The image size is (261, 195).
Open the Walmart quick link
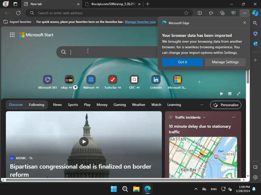tap(91, 82)
